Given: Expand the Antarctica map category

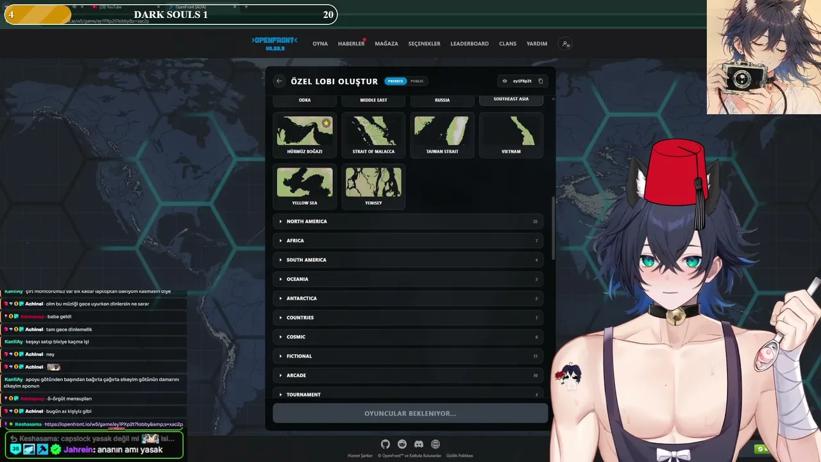Looking at the screenshot, I should 408,298.
